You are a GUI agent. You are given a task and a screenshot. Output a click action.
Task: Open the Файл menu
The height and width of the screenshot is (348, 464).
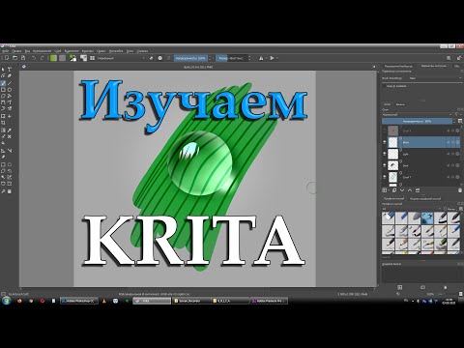(5, 51)
